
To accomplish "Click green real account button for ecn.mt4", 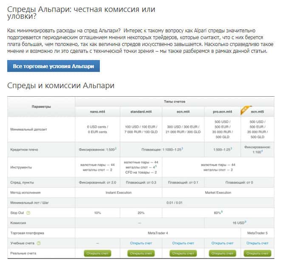I will tap(183, 253).
